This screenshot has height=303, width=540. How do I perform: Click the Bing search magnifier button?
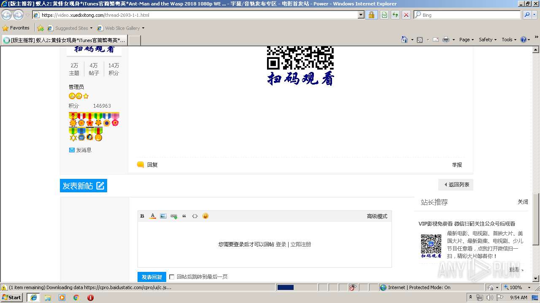(527, 15)
